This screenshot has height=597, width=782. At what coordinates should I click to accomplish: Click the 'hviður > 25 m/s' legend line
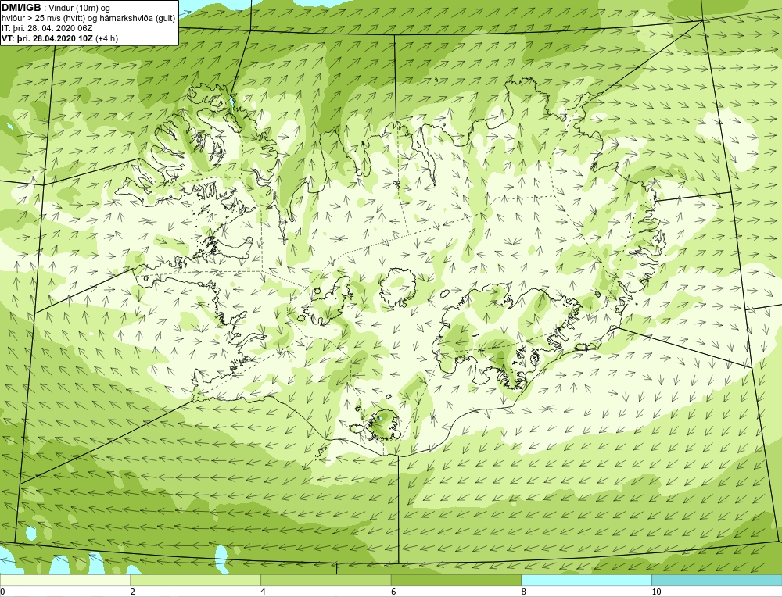[88, 19]
